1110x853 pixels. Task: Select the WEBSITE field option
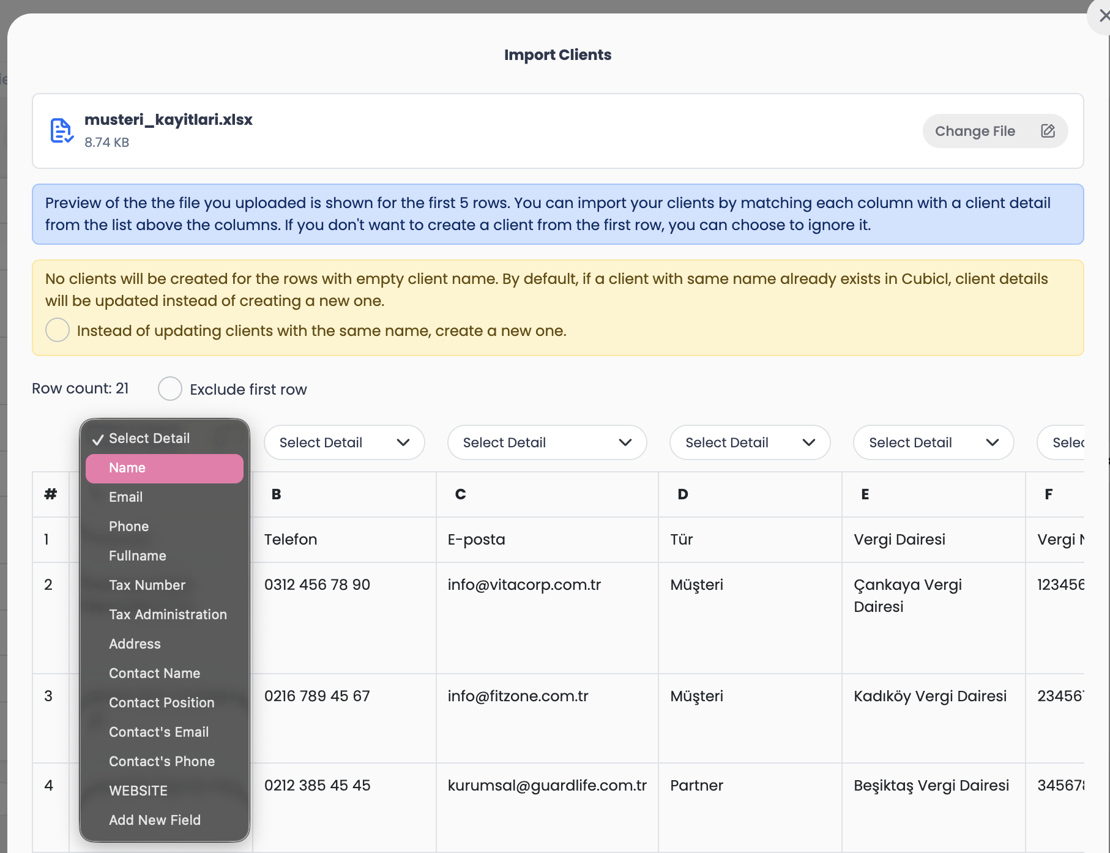click(x=138, y=791)
